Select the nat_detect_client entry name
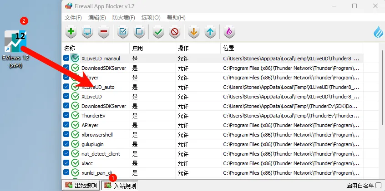The image size is (385, 191). [101, 154]
